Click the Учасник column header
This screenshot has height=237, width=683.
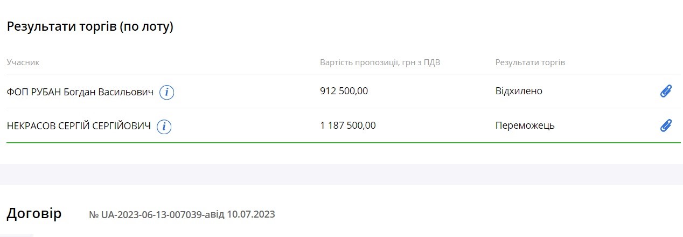[x=23, y=62]
